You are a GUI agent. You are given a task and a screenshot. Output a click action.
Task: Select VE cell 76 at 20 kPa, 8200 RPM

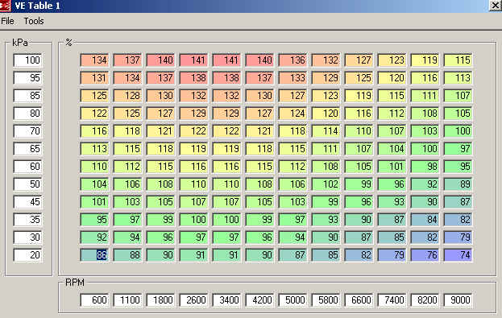click(x=425, y=255)
